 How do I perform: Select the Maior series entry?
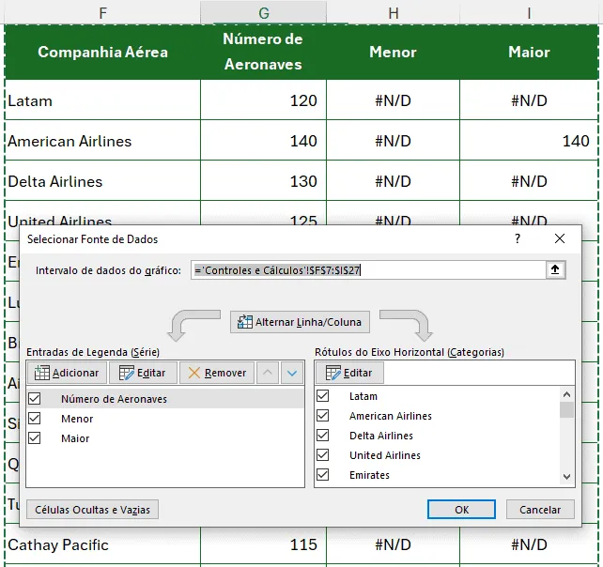(x=75, y=438)
